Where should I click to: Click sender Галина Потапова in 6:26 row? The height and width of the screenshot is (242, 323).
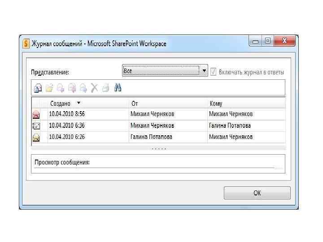151,137
